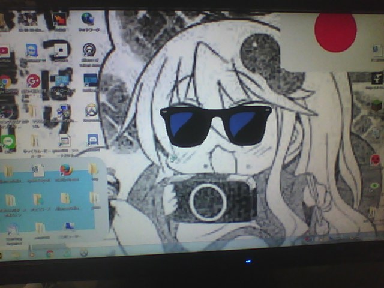Open the Google Chrome desktop shortcut
384x288 pixels.
(x=5, y=82)
